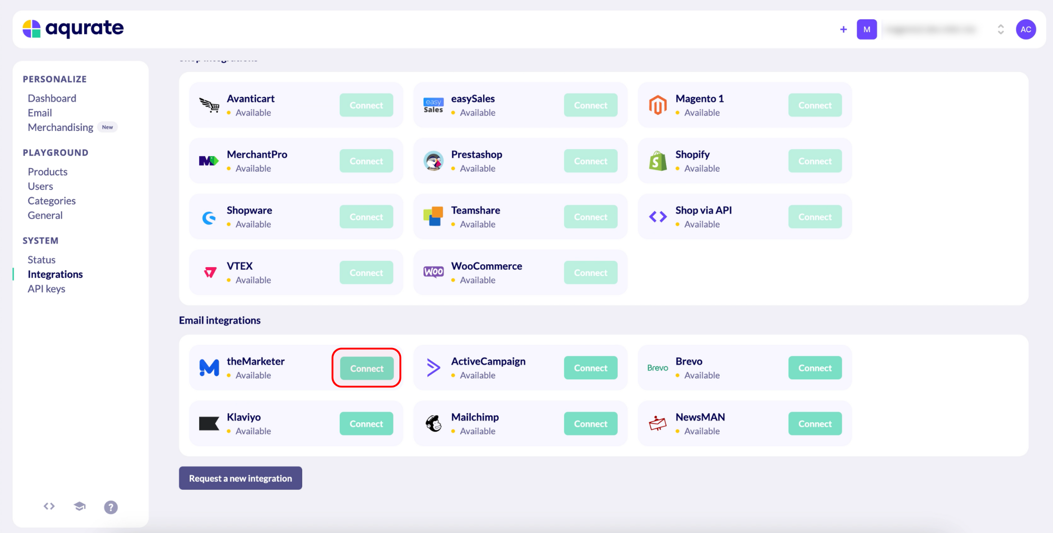This screenshot has width=1053, height=533.
Task: Go to Products in Playground section
Action: (x=47, y=171)
